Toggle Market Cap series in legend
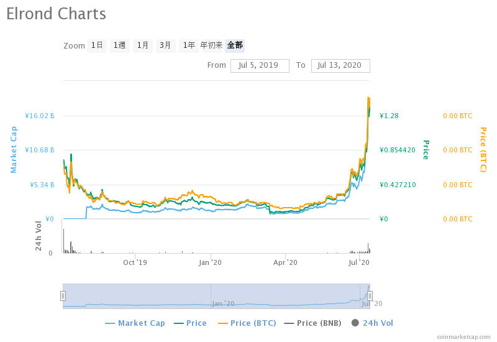 pyautogui.click(x=135, y=323)
